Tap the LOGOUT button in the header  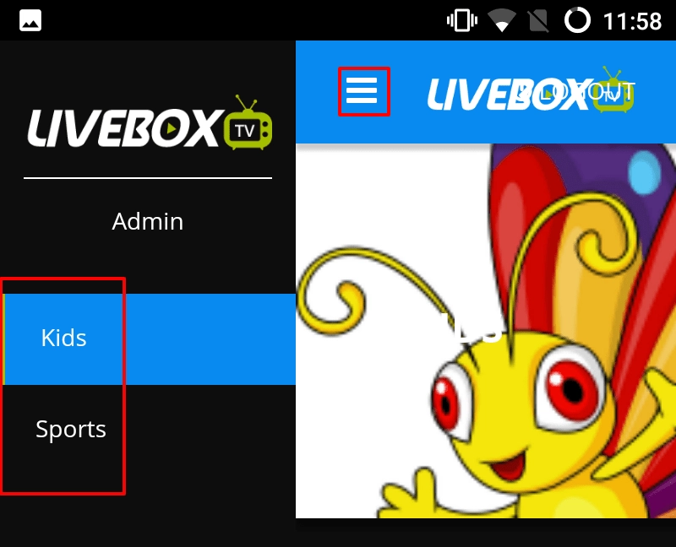(x=578, y=91)
